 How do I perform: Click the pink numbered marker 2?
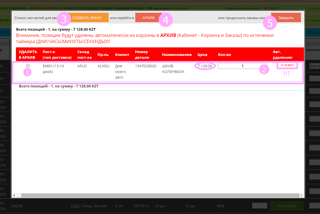(x=264, y=70)
